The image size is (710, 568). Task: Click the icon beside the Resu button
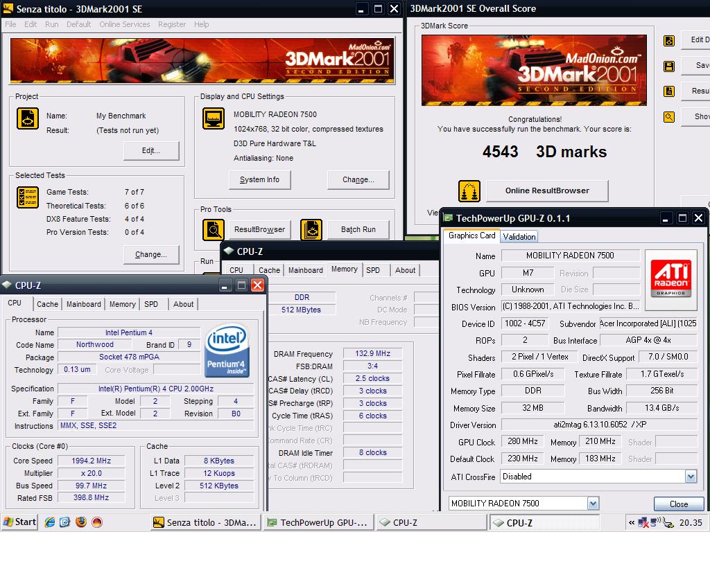point(669,91)
